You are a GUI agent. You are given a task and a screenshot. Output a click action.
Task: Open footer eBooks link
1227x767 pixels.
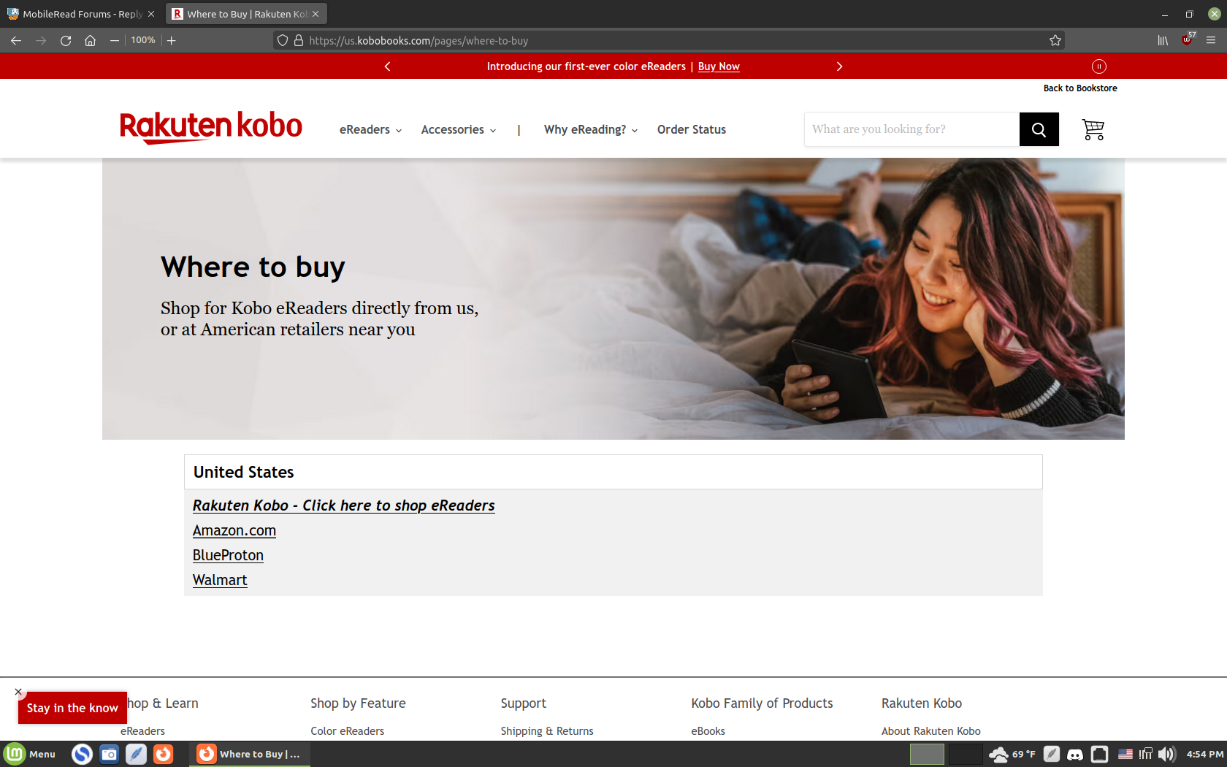(708, 731)
